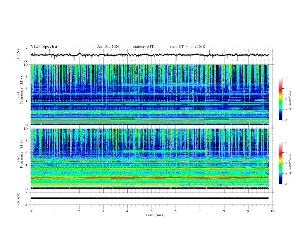Click the "station=ATH" header label
This screenshot has width=307, height=237.
pos(144,46)
